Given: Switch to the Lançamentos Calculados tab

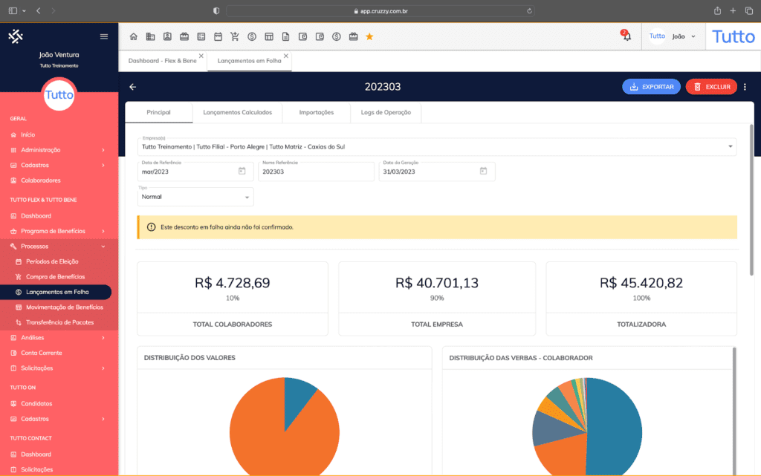Looking at the screenshot, I should [x=238, y=113].
